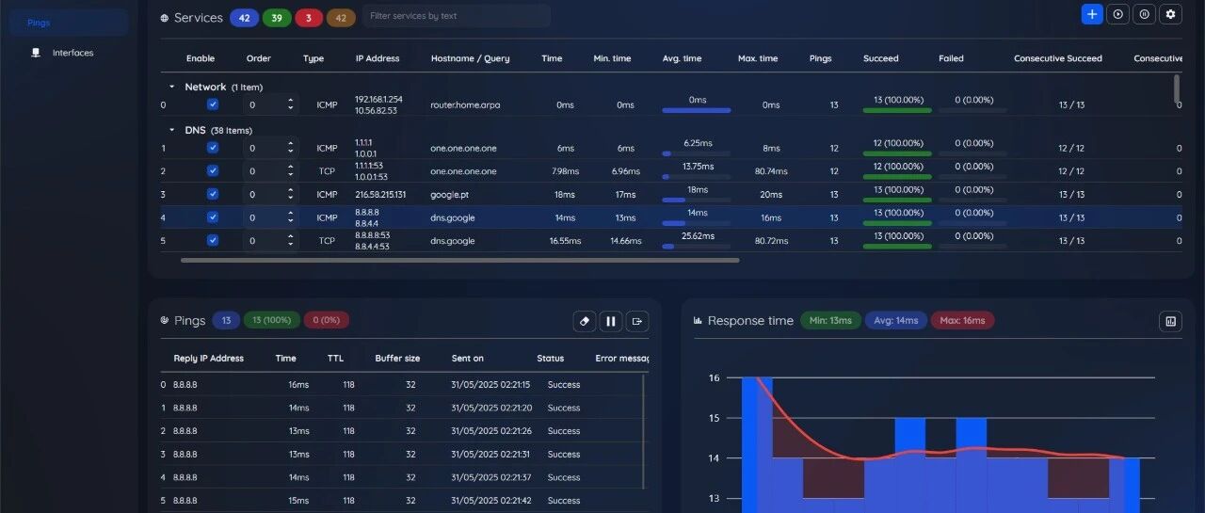Add a new service with the plus button
Viewport: 1205px width, 513px height.
[1091, 14]
